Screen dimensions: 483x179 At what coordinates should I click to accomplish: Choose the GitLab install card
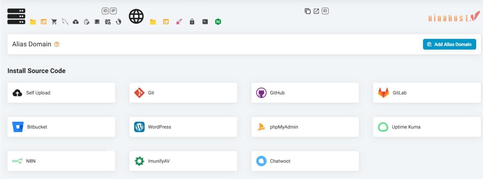coord(427,93)
